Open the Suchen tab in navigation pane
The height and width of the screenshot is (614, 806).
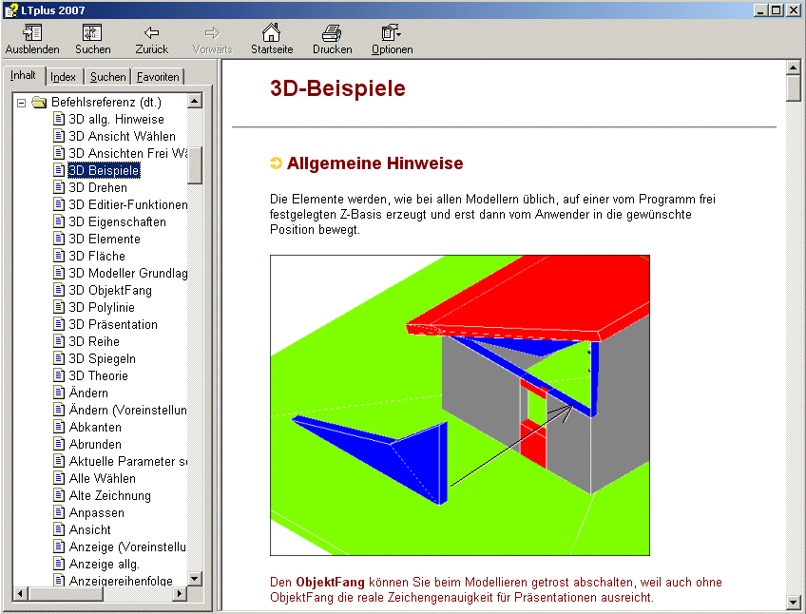(x=108, y=77)
